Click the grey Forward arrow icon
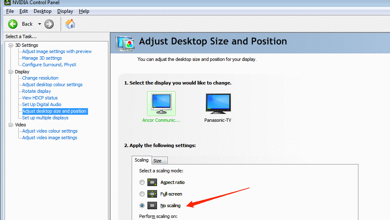The width and height of the screenshot is (390, 220). point(49,24)
